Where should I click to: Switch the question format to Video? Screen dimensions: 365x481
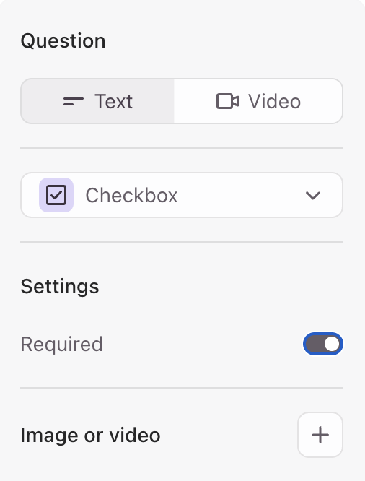point(258,101)
